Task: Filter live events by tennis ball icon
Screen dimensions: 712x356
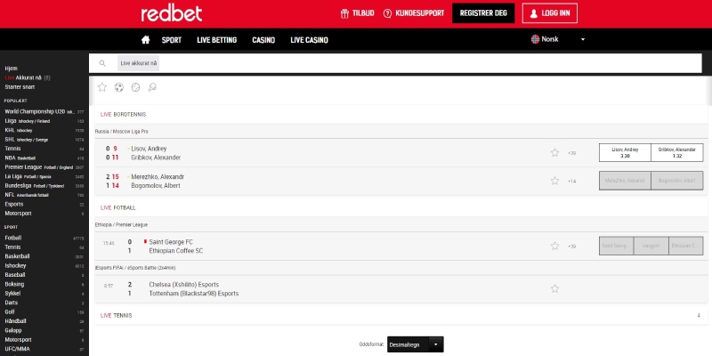Action: tap(135, 87)
